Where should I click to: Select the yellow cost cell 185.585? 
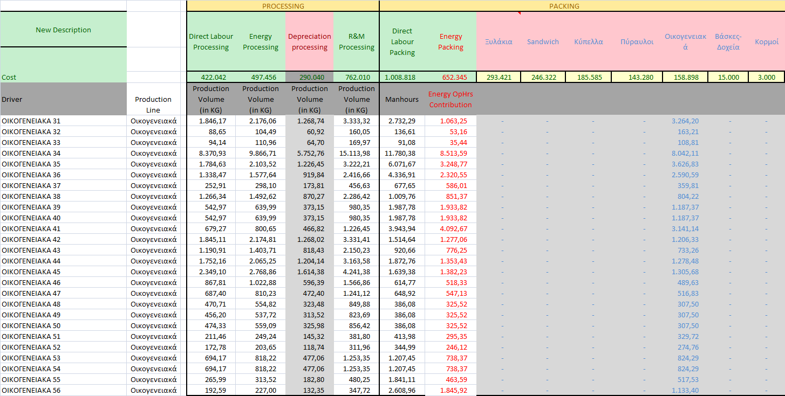pos(589,77)
